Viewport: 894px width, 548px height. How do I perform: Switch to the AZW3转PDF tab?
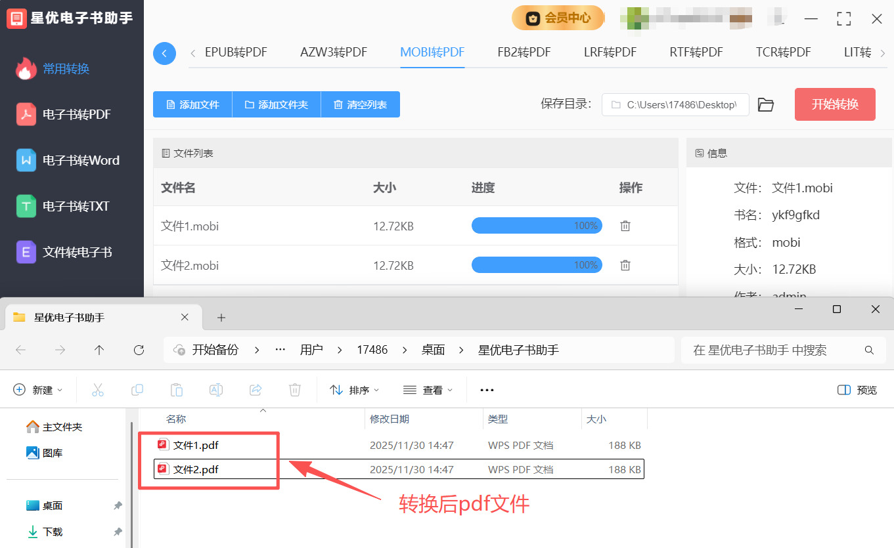click(x=334, y=53)
